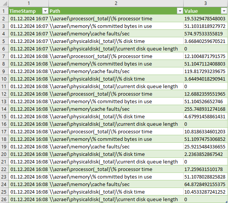
Task: Click processor time path in row 7
Action: pyautogui.click(x=101, y=56)
